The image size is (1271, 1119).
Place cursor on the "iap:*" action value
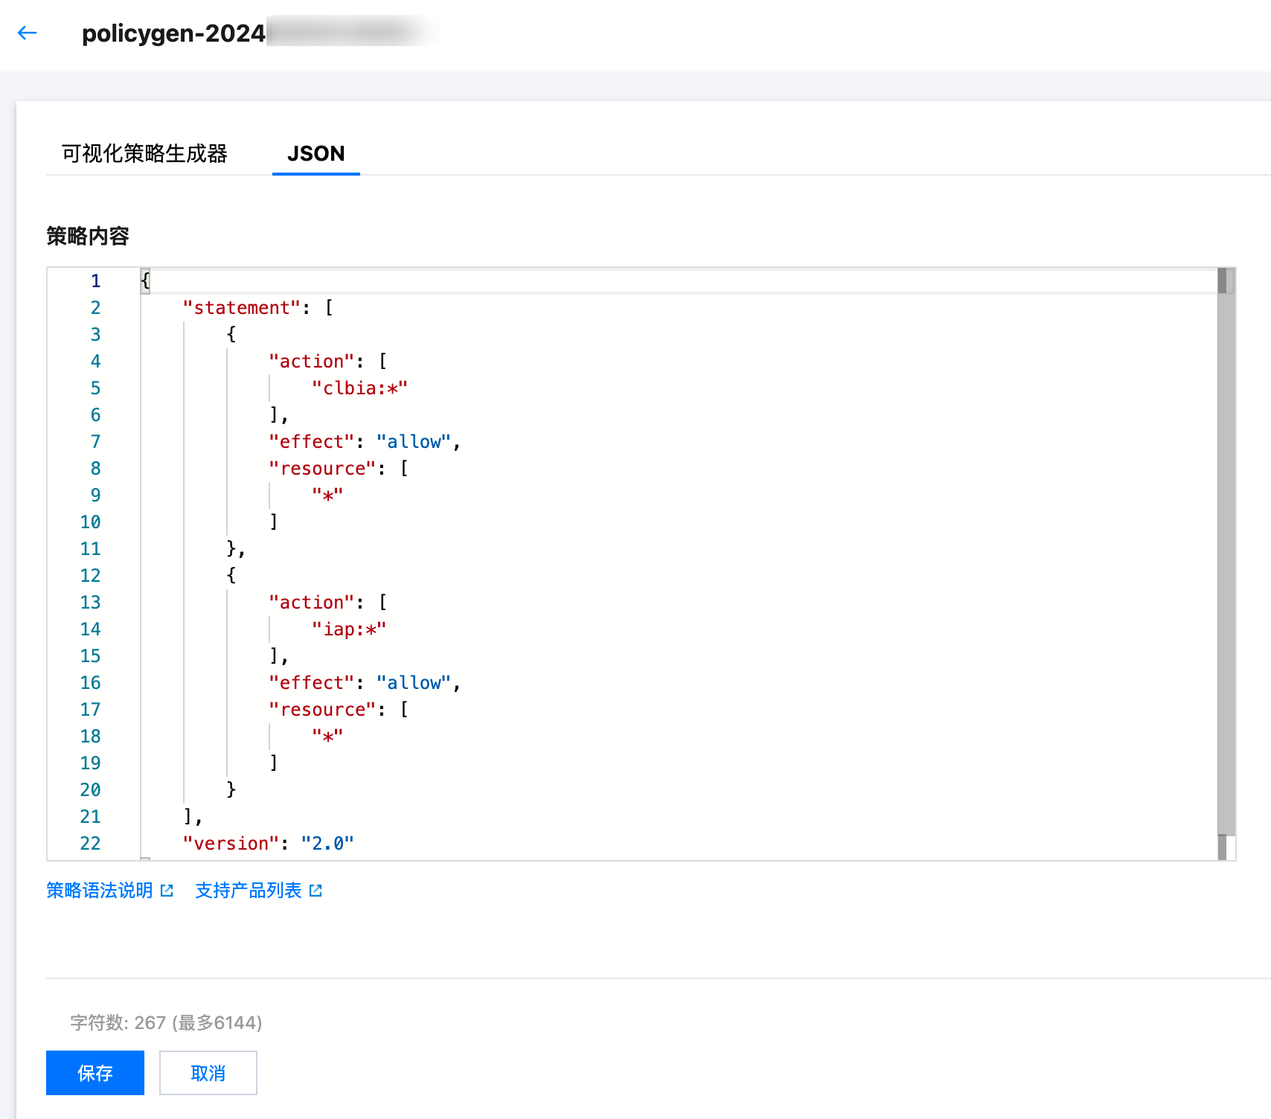tap(349, 629)
